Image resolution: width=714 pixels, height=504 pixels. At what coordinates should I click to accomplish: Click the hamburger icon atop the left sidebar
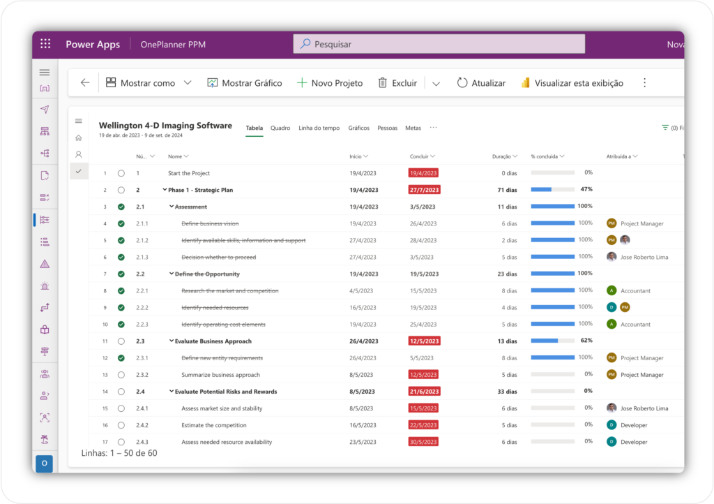44,72
